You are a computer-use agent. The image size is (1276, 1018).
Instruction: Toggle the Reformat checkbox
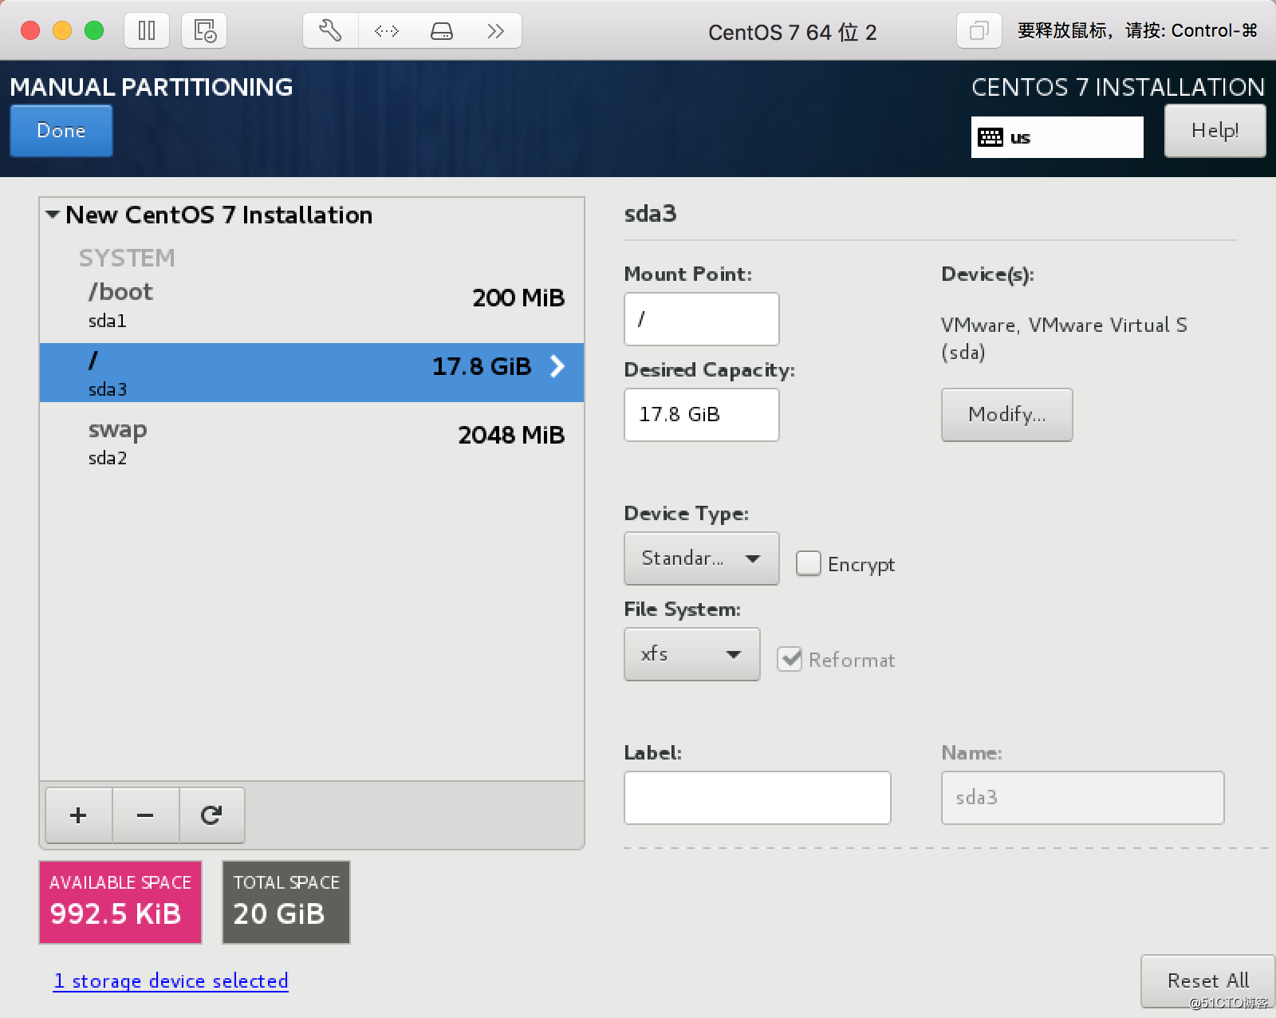coord(790,659)
